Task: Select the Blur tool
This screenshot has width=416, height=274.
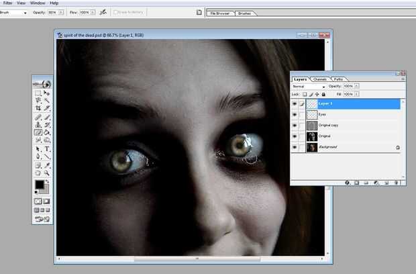Action: pos(38,140)
